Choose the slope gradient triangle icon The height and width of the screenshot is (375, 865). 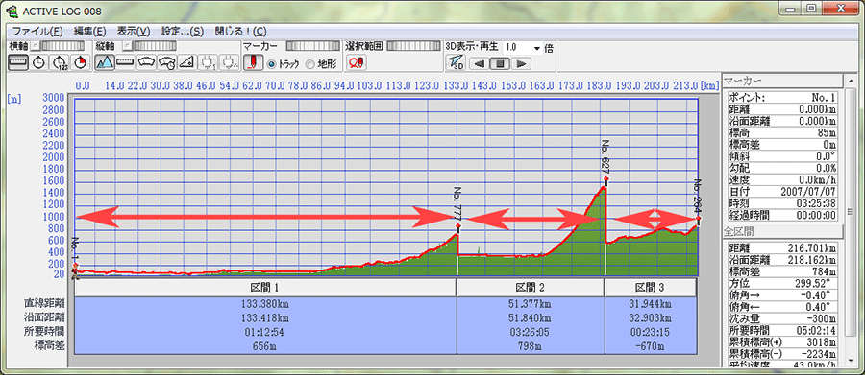pos(188,62)
